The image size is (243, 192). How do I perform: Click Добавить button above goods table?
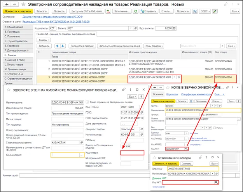point(44,46)
